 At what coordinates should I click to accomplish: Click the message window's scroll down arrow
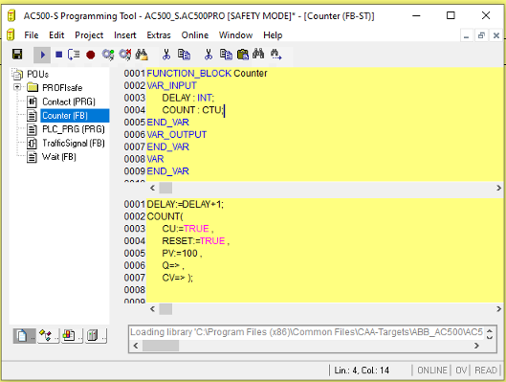[490, 337]
